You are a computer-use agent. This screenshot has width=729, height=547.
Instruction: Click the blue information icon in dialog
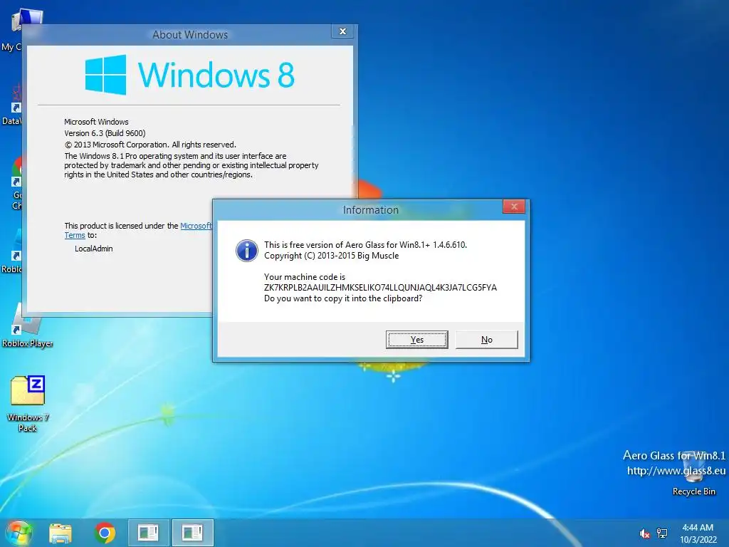click(247, 251)
